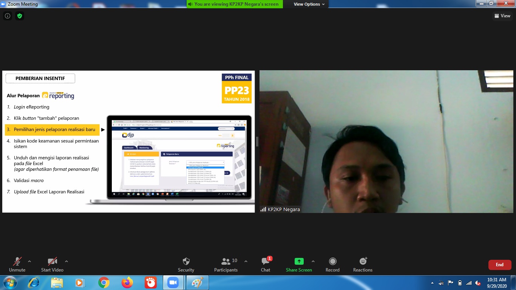Open the Chat panel
This screenshot has width=516, height=290.
(266, 261)
